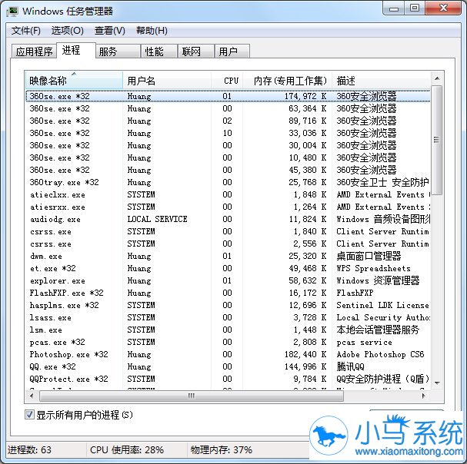467x464 pixels.
Task: Sort by 用户名 column header
Action: point(167,81)
